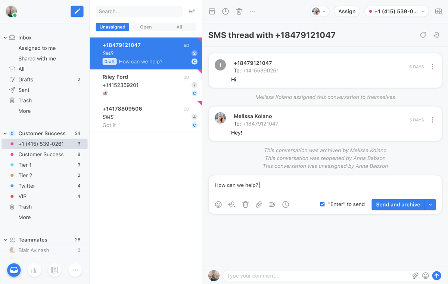Sort the conversation list
The height and width of the screenshot is (284, 448).
click(x=192, y=11)
